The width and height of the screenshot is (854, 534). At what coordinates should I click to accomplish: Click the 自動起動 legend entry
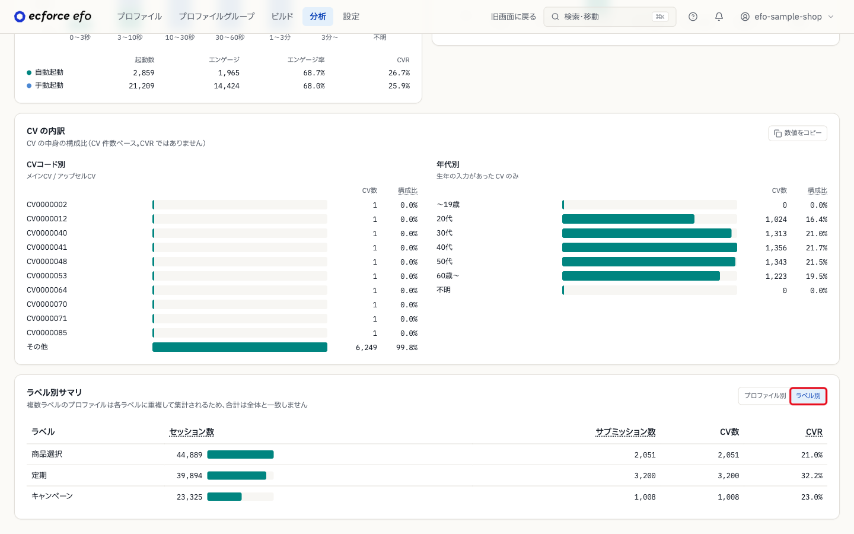click(45, 72)
